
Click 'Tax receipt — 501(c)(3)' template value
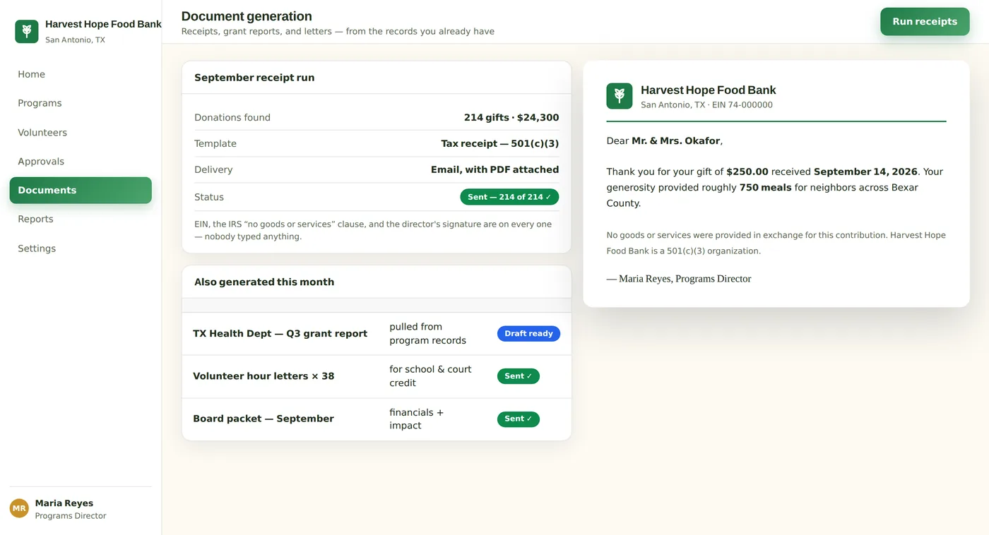pos(500,144)
